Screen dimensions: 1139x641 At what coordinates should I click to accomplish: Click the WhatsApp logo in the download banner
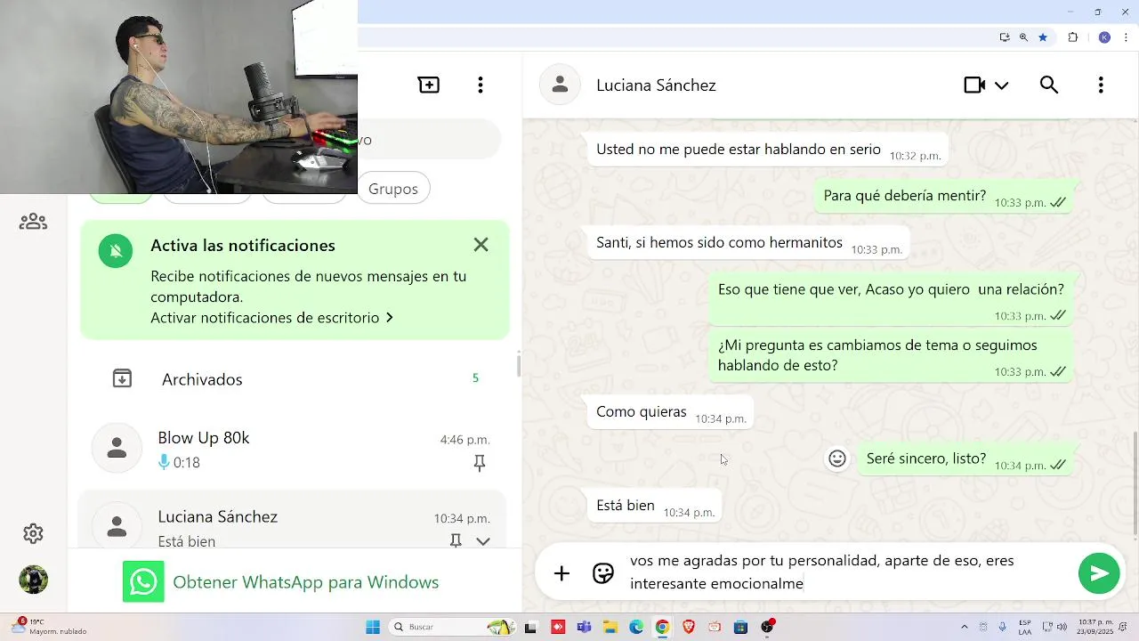pyautogui.click(x=143, y=581)
